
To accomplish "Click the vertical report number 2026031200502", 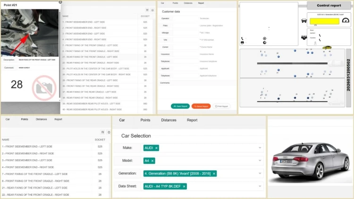I will [348, 75].
